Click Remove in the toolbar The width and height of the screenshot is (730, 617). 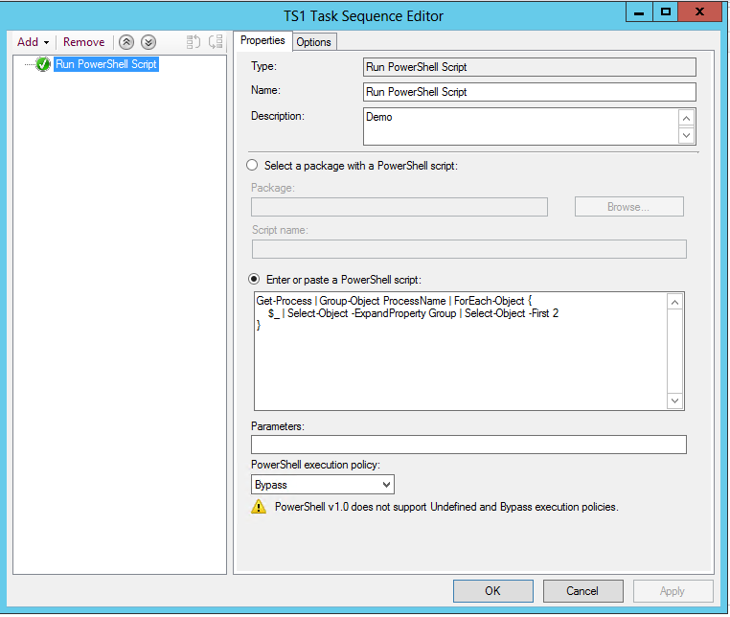[x=83, y=42]
